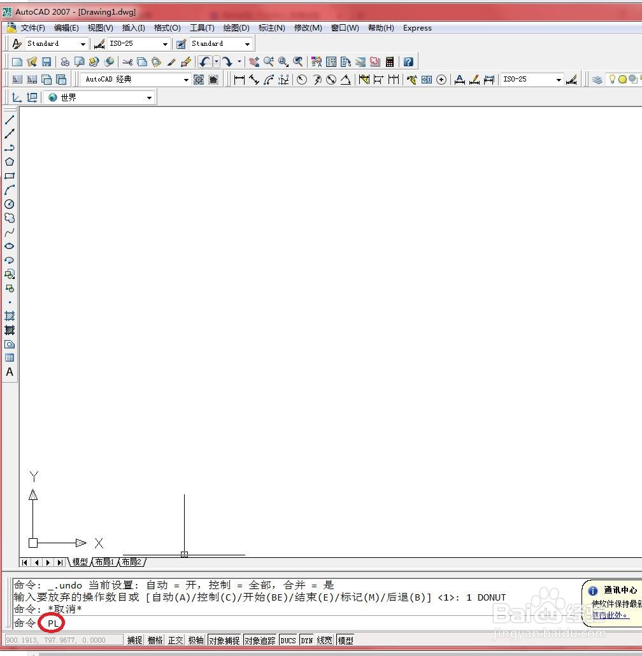
Task: Click the Linear dimension icon
Action: pos(239,80)
